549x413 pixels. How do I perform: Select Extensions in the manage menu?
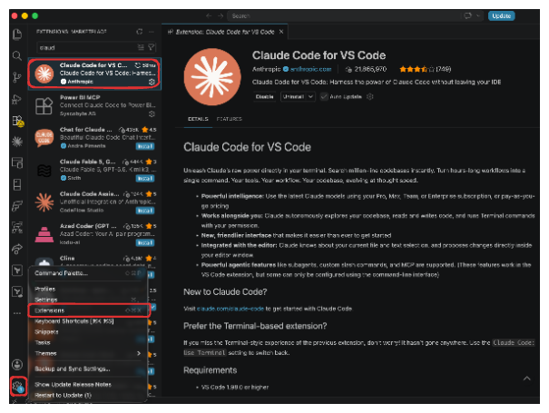click(x=88, y=310)
